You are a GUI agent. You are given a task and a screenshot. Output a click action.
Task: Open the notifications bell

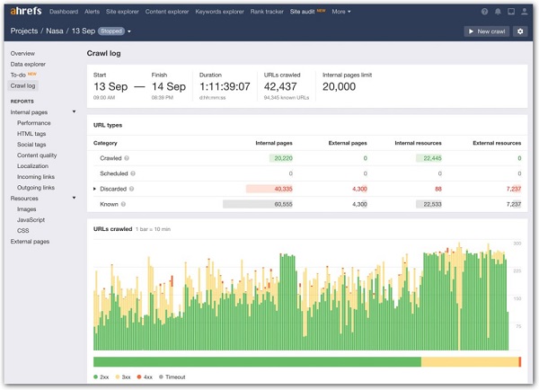(x=499, y=12)
